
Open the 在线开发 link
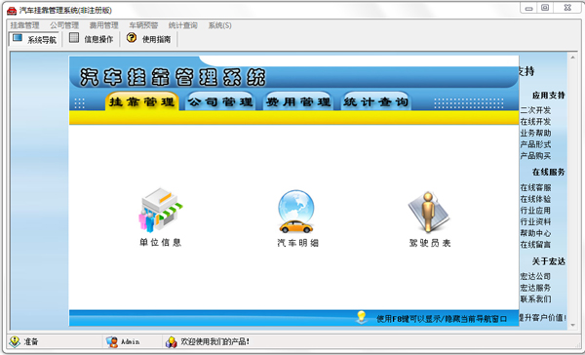tap(535, 122)
